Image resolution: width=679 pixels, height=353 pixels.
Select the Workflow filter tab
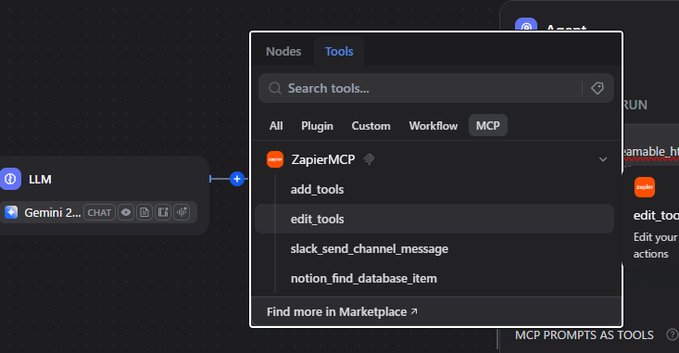[x=434, y=126]
